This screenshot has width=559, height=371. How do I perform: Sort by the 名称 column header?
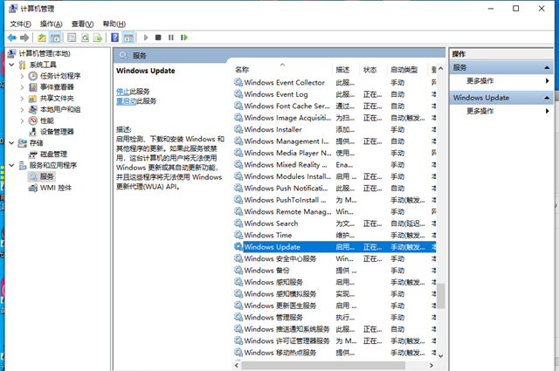[283, 70]
